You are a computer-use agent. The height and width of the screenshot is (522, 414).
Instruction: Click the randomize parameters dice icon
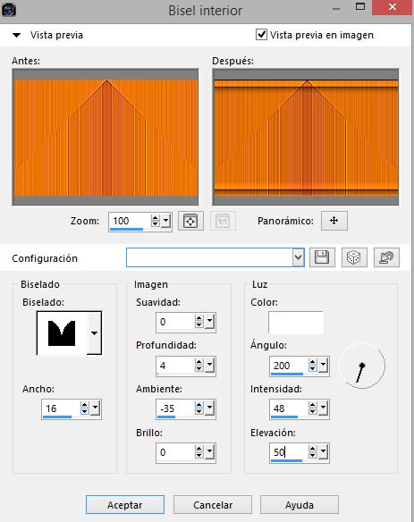[354, 257]
